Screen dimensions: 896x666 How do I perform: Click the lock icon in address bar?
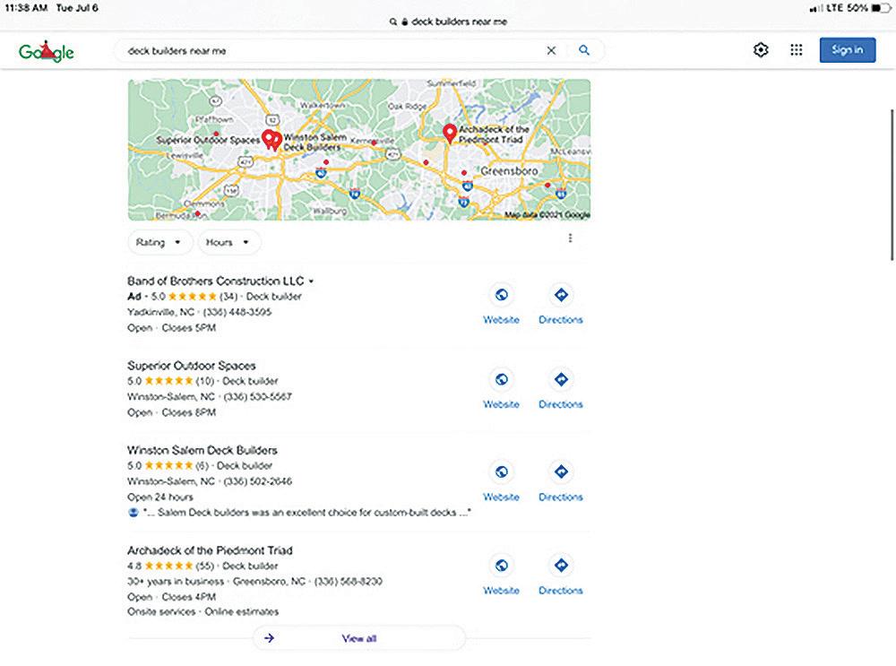[x=405, y=22]
